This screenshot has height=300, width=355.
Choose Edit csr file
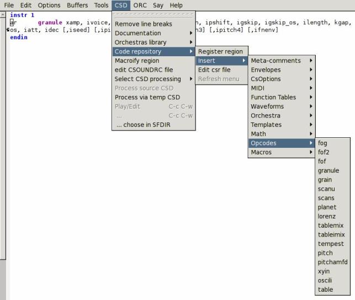221,70
